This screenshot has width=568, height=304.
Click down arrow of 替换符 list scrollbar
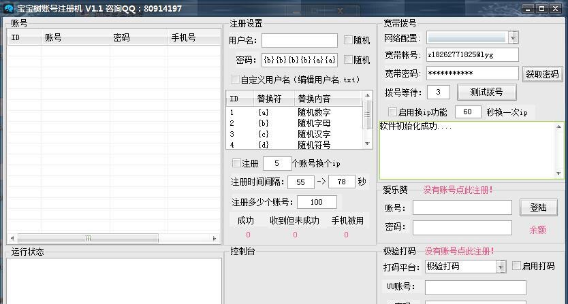(367, 143)
